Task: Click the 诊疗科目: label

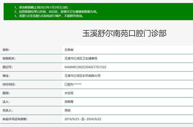Action: (x=9, y=85)
